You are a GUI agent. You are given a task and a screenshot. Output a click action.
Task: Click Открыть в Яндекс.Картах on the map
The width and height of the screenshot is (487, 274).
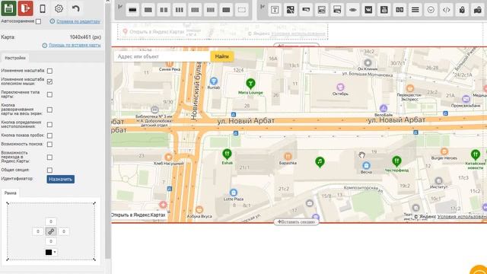[x=138, y=215]
